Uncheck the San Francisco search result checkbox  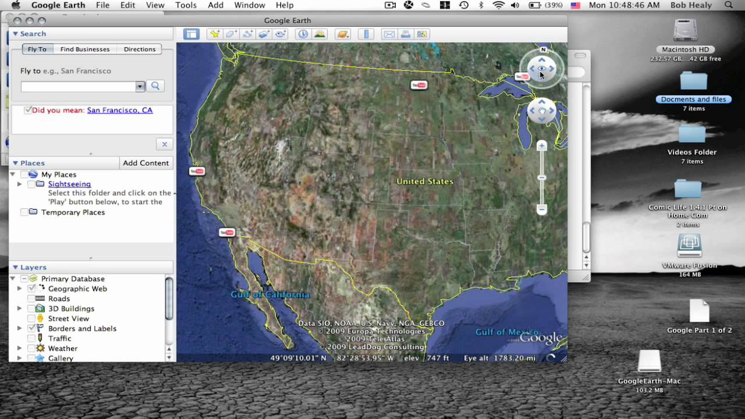click(28, 110)
